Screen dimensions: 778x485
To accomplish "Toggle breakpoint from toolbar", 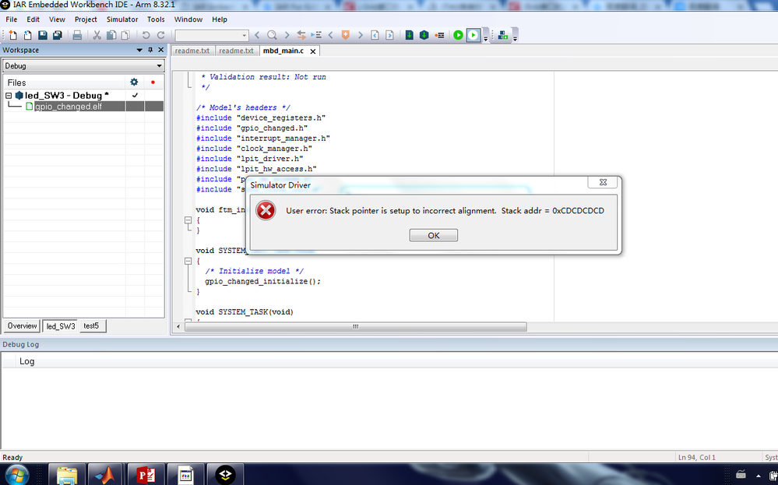I will coord(439,35).
